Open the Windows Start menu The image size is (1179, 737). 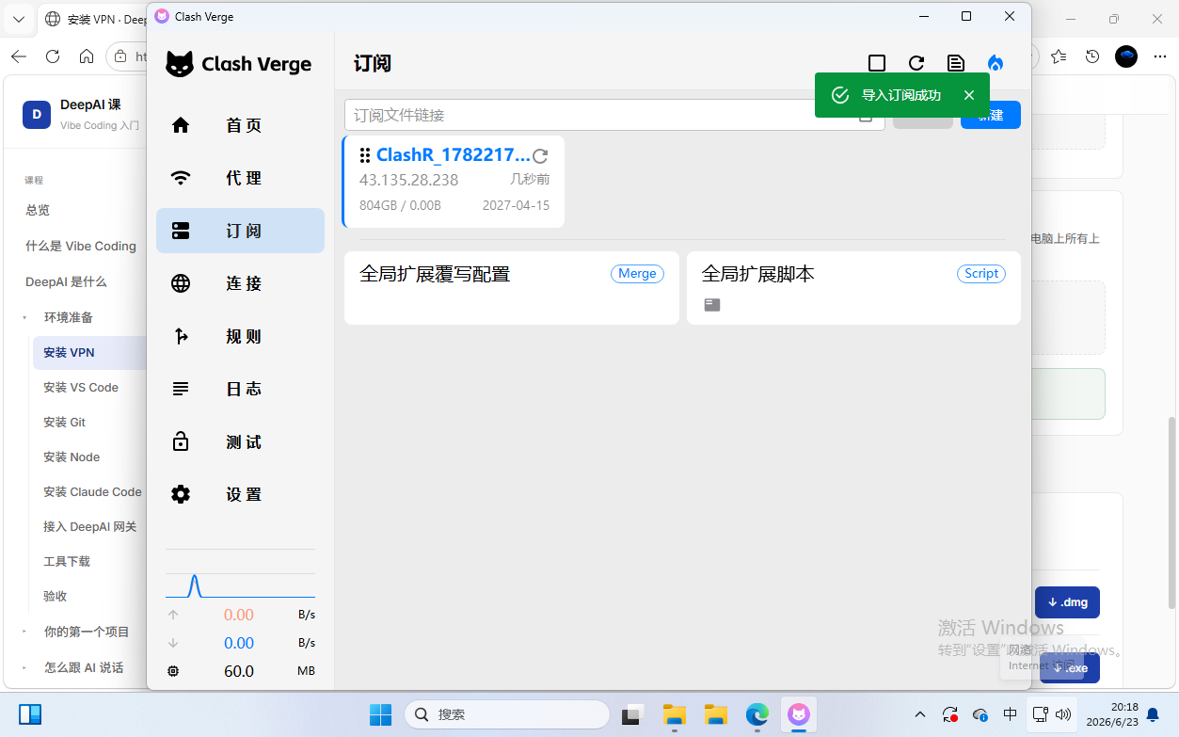tap(380, 714)
